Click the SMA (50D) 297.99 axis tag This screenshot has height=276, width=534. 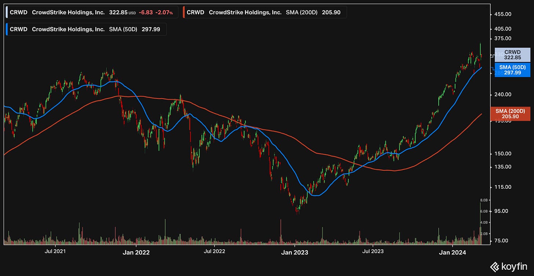[x=512, y=70]
